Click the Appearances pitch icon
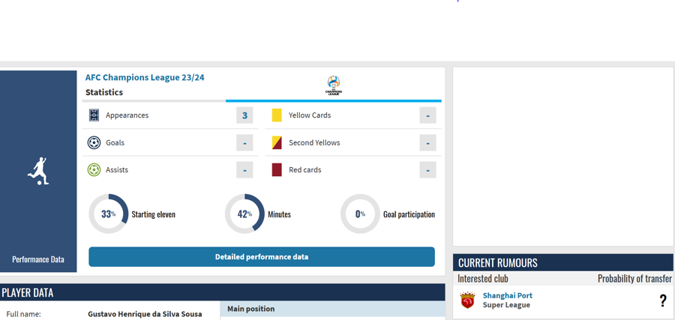 point(94,115)
